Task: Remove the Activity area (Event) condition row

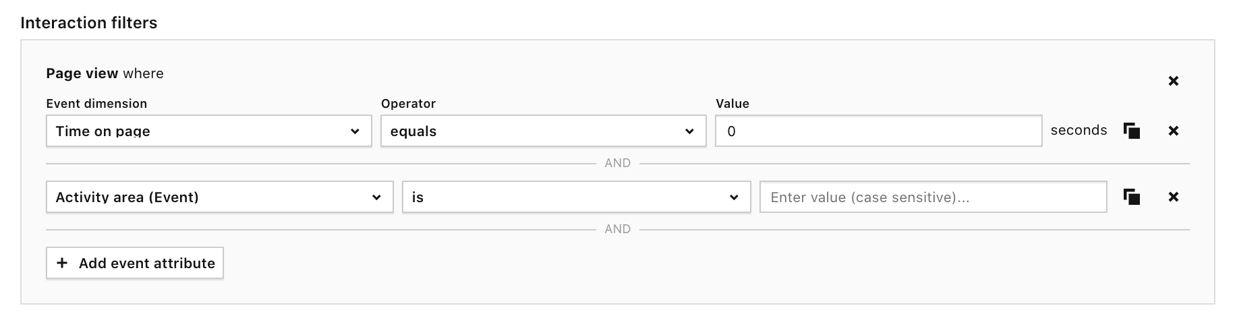Action: pyautogui.click(x=1173, y=197)
